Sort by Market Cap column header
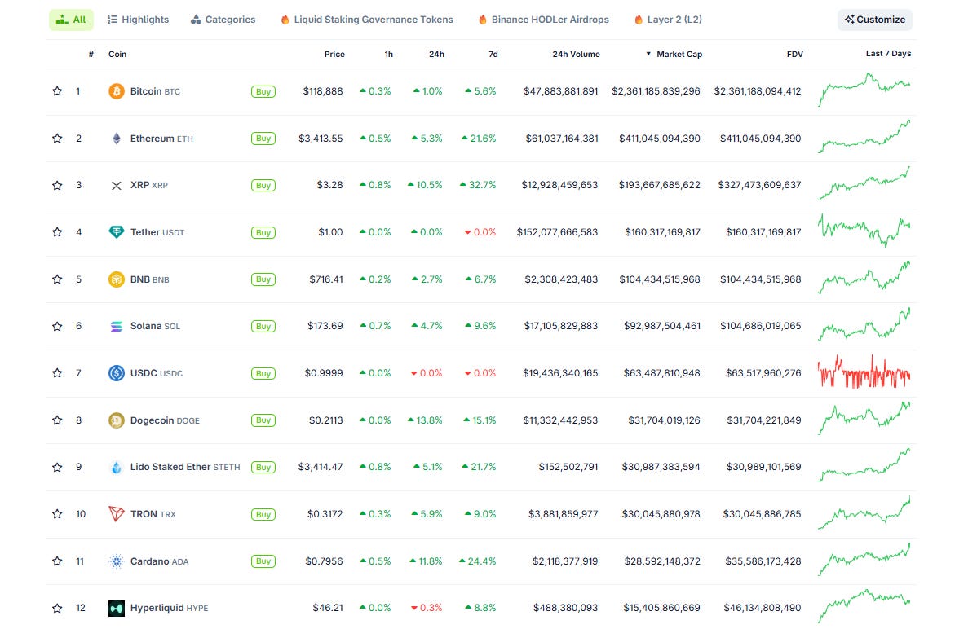977x629 pixels. [x=679, y=54]
